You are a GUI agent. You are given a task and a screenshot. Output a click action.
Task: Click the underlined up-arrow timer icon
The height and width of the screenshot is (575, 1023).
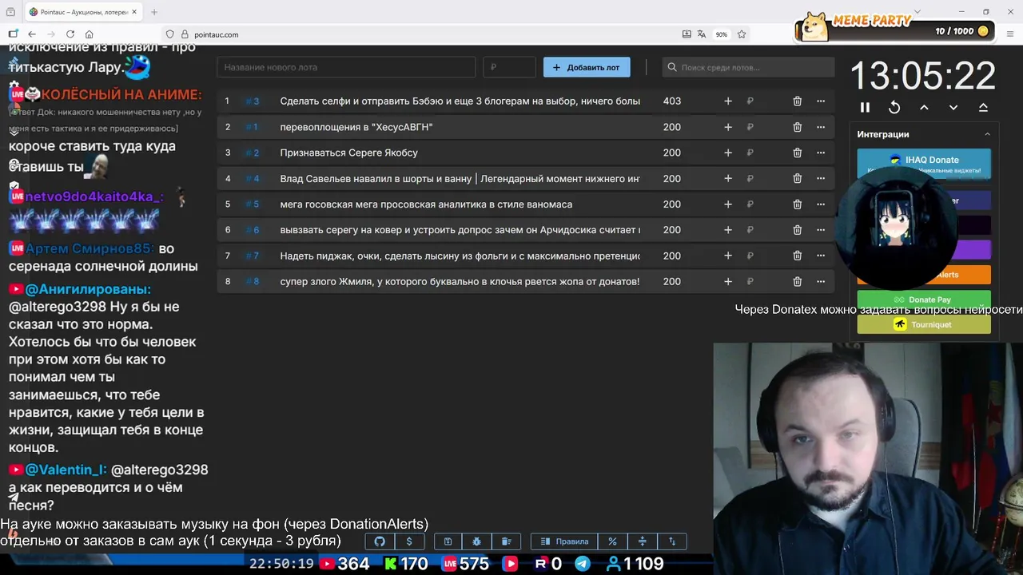pos(983,107)
